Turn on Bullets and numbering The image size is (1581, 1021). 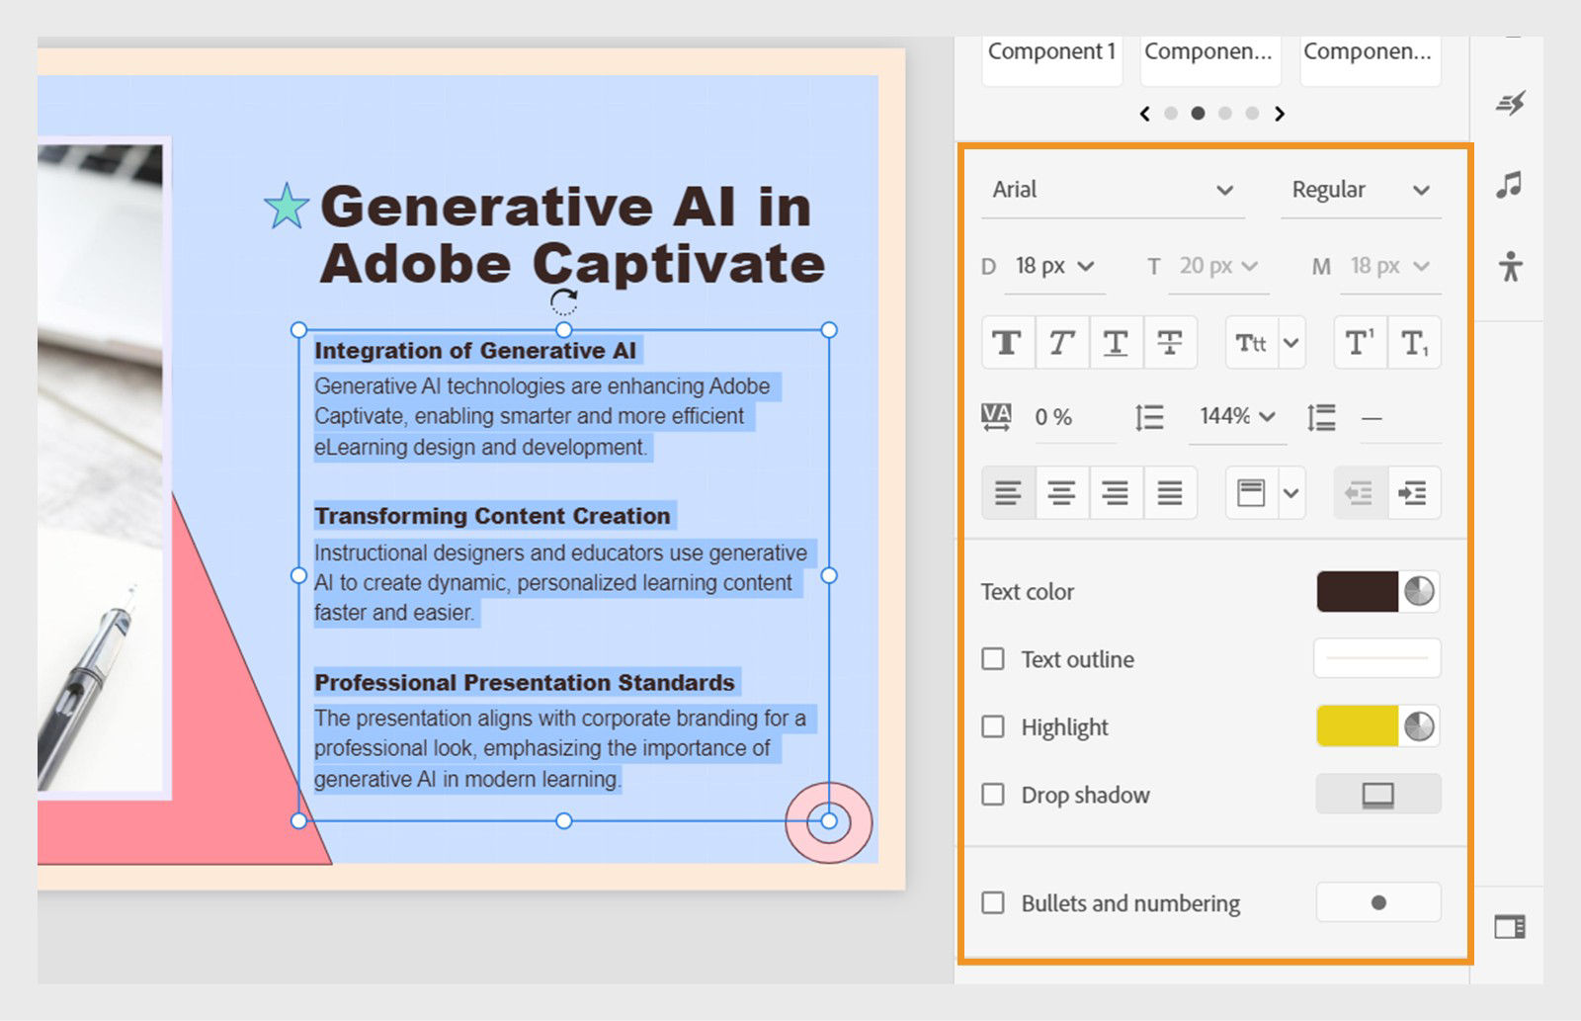coord(993,902)
